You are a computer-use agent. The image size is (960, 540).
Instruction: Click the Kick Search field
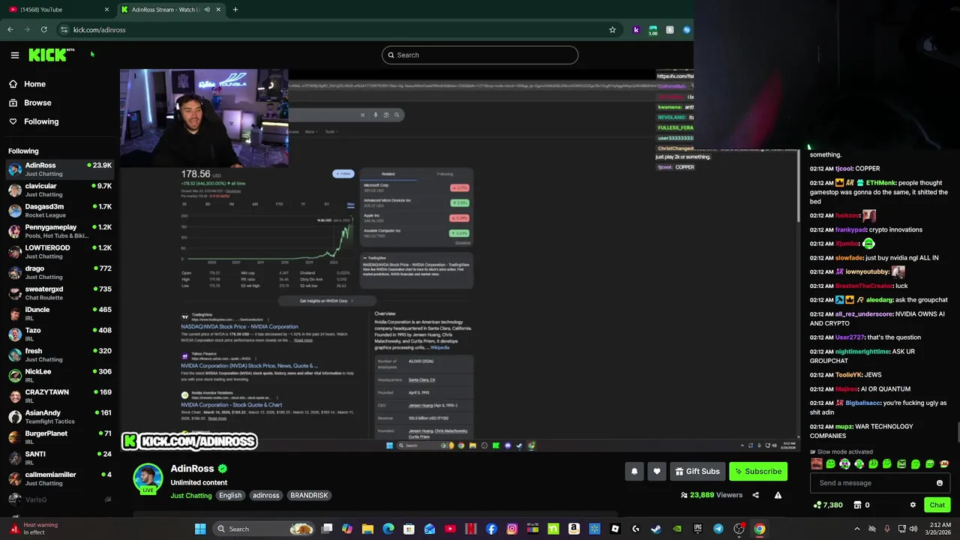pyautogui.click(x=480, y=55)
